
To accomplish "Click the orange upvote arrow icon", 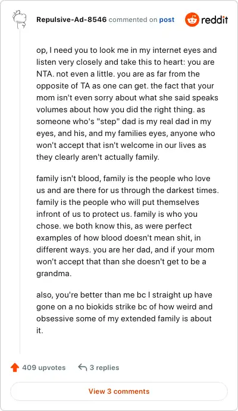I will coord(15,368).
